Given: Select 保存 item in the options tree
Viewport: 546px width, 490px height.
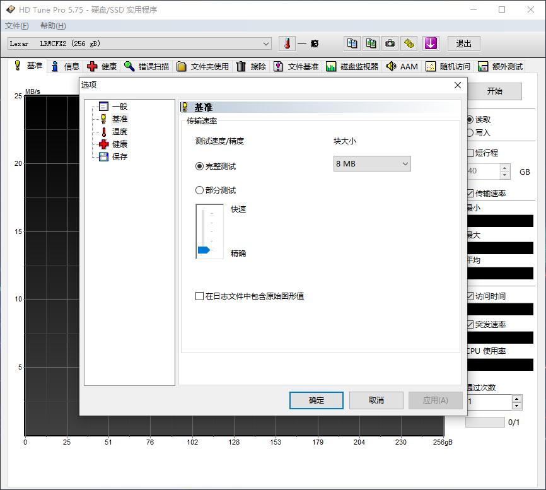Looking at the screenshot, I should pyautogui.click(x=119, y=157).
